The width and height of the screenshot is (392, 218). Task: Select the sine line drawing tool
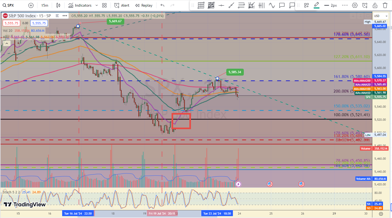pos(272,5)
